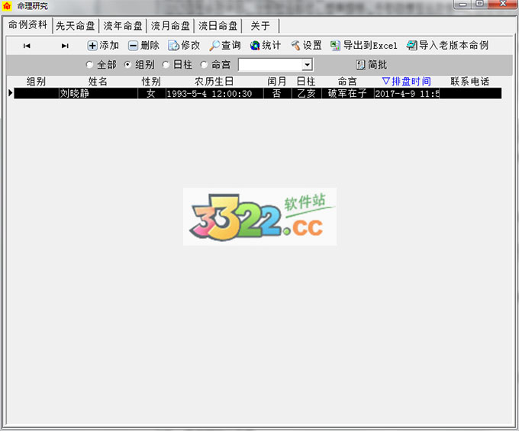Click the 添加 add record button
Viewport: 519px width, 431px height.
(x=103, y=45)
